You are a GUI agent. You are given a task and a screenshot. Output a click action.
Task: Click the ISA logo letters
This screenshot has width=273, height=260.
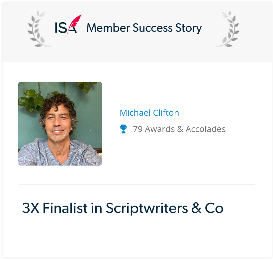pyautogui.click(x=66, y=28)
